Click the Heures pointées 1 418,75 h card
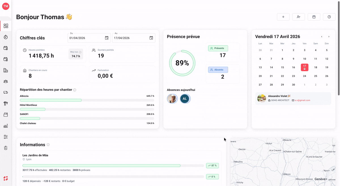Viewport: 340px width, 186px height. coord(53,54)
